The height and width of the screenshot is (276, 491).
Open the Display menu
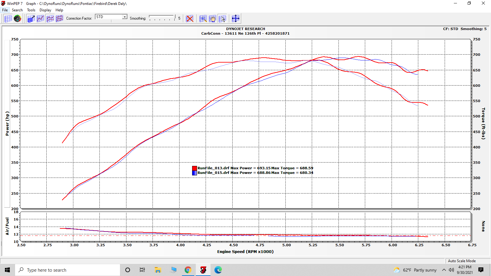point(45,10)
